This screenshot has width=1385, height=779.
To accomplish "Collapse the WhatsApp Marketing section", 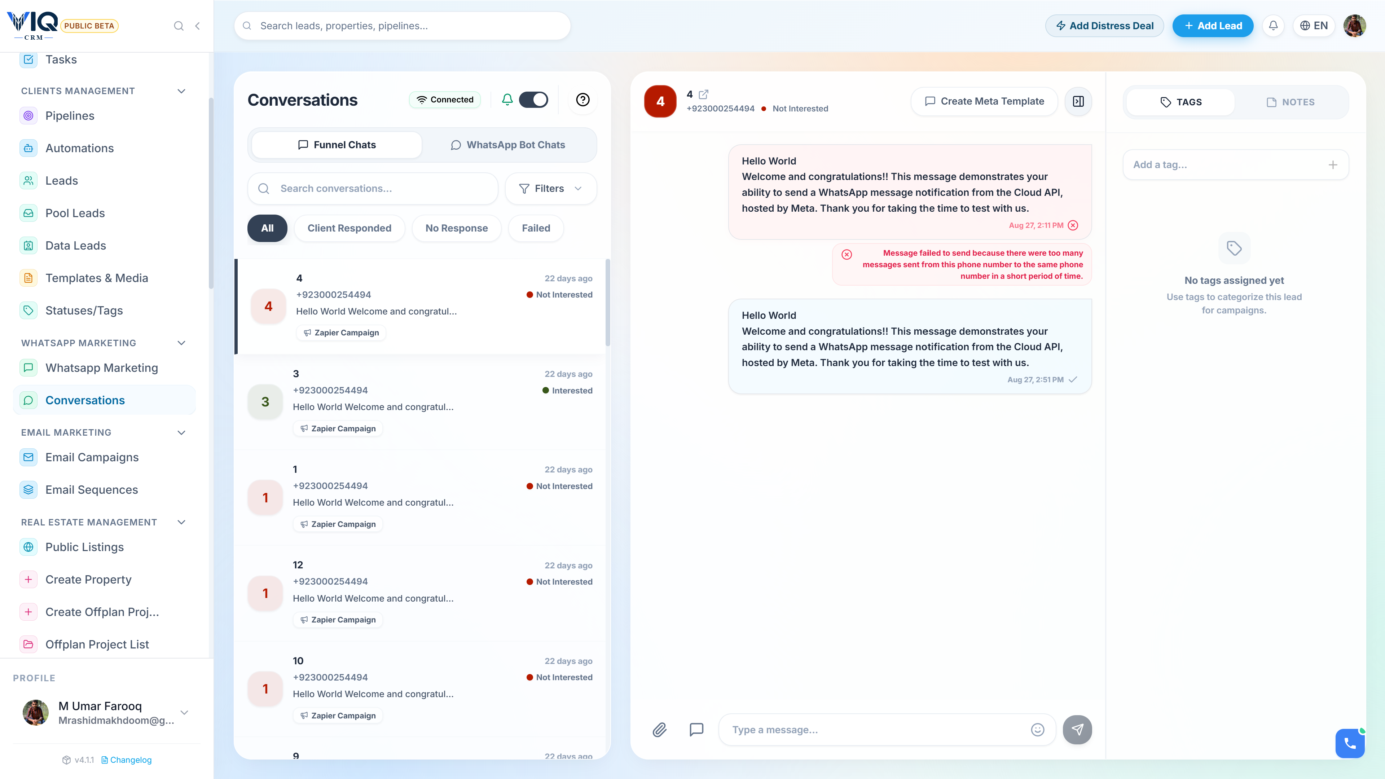I will tap(182, 343).
